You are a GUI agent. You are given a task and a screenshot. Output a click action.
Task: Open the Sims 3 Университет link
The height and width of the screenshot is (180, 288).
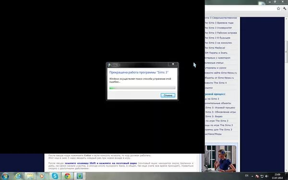pyautogui.click(x=218, y=28)
